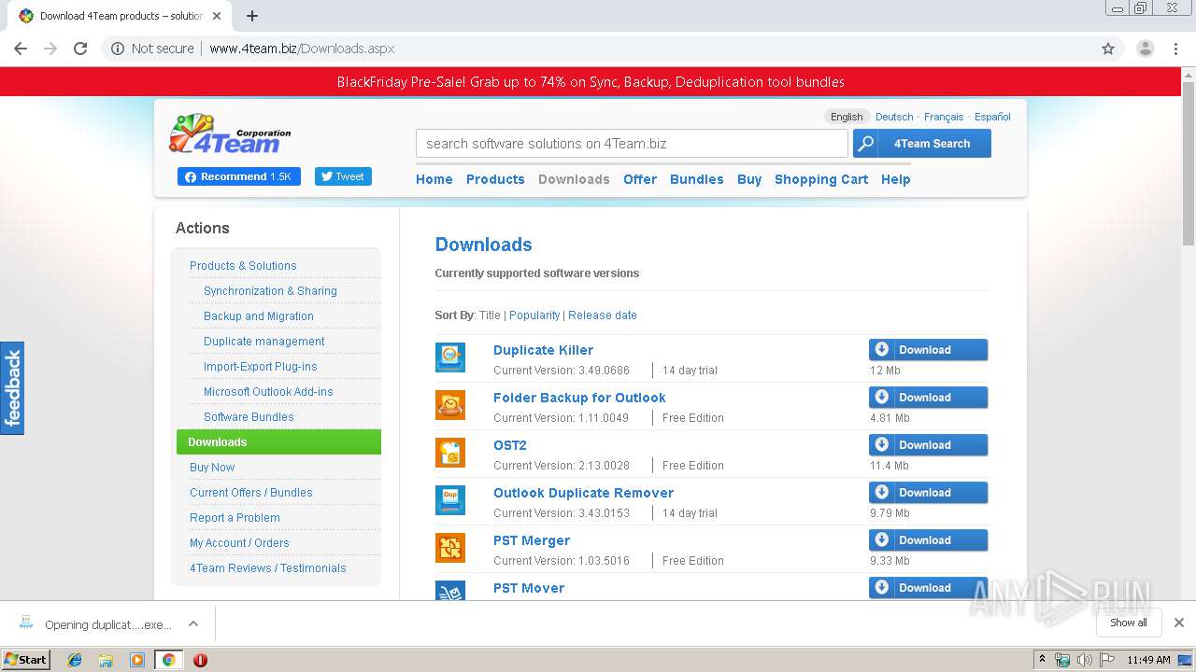Click the Tweet button
The height and width of the screenshot is (672, 1196).
343,176
